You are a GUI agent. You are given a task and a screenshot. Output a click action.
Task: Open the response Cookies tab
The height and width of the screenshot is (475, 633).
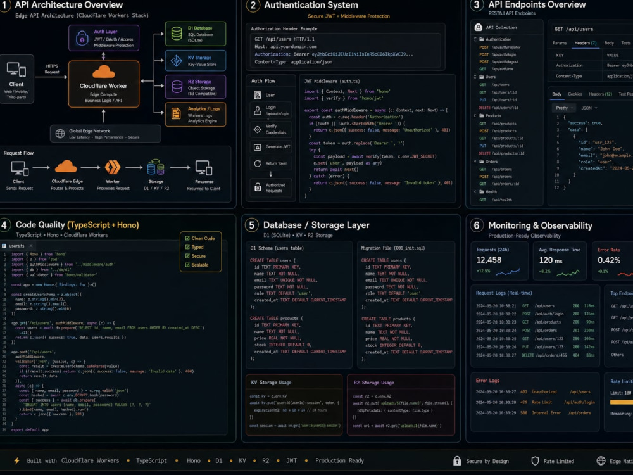click(x=575, y=94)
